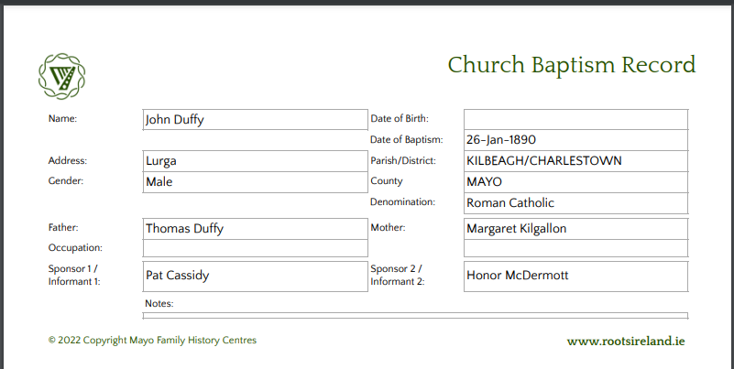Open the www.rootsireland.ie link
The height and width of the screenshot is (369, 734).
click(x=625, y=341)
